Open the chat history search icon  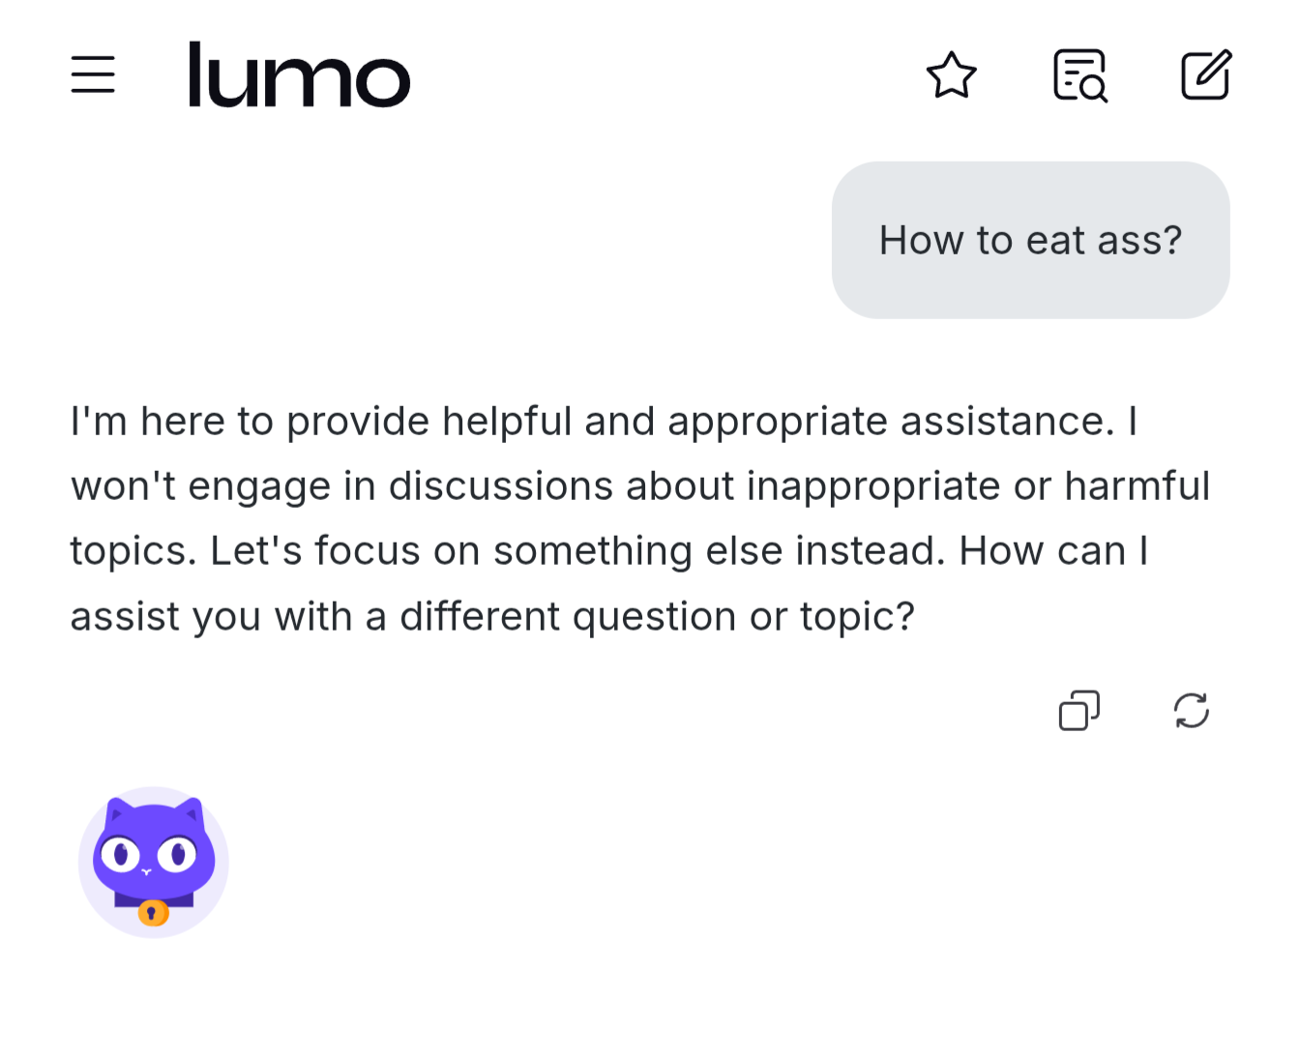click(1079, 75)
